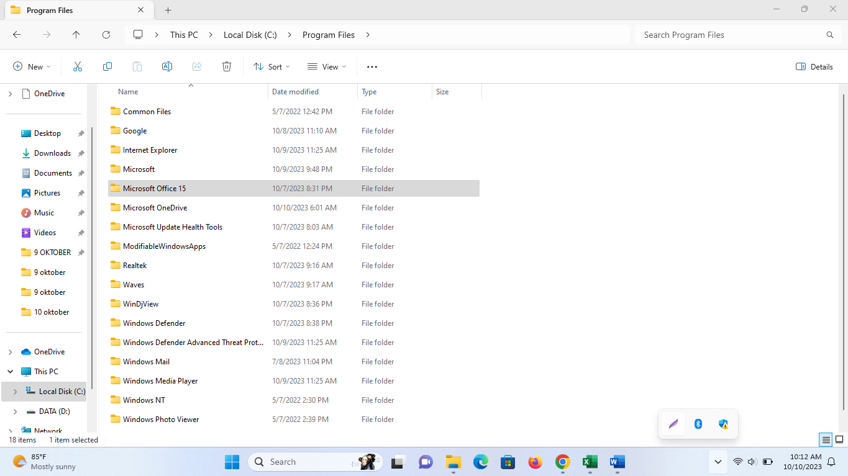The image size is (848, 476).
Task: Show hidden tray icons chevron
Action: 718,462
